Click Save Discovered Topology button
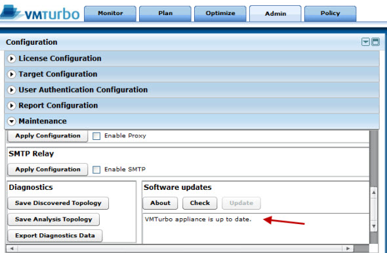This screenshot has height=253, width=387. [58, 203]
